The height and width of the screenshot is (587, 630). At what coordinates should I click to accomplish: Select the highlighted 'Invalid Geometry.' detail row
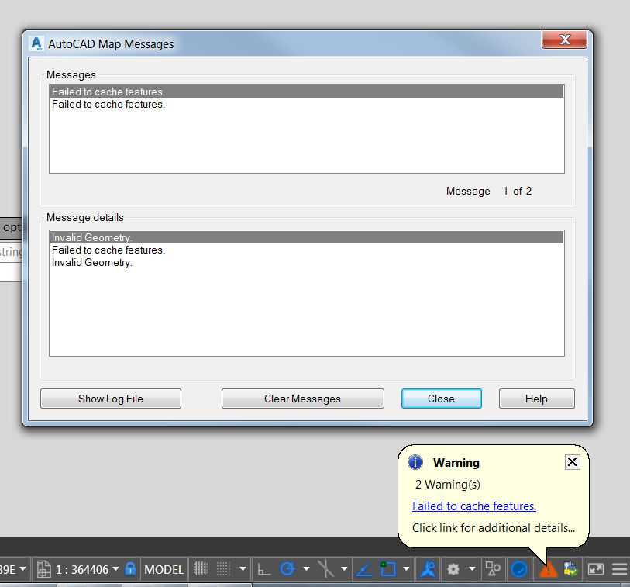(307, 237)
